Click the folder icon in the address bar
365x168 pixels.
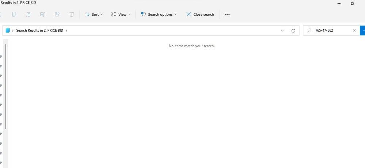8,30
